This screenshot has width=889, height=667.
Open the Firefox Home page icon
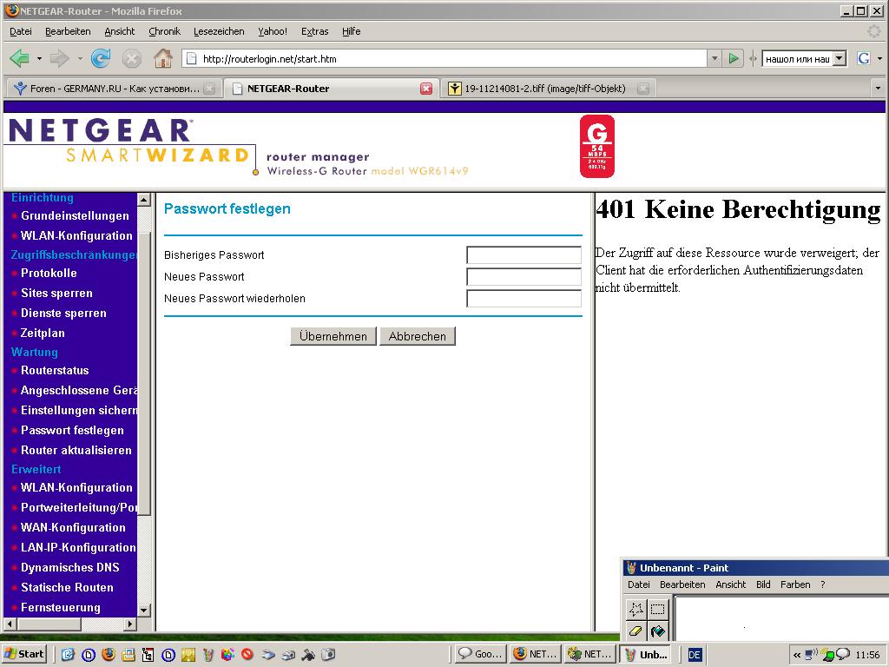163,58
